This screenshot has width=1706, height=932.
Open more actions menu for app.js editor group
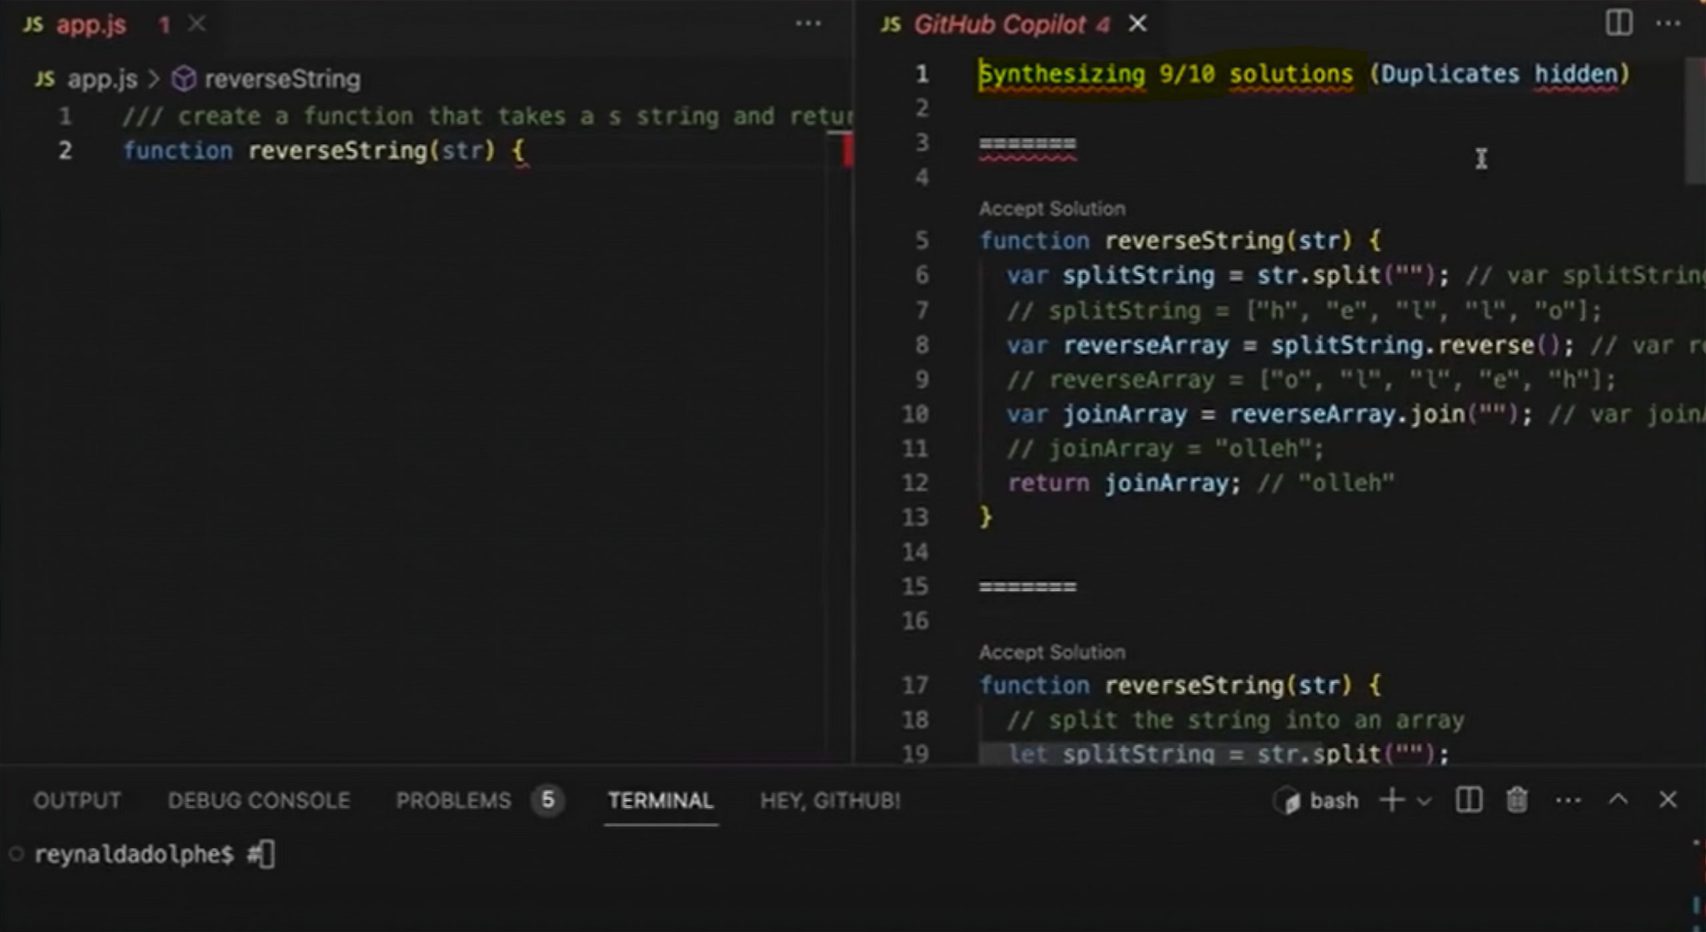tap(808, 24)
